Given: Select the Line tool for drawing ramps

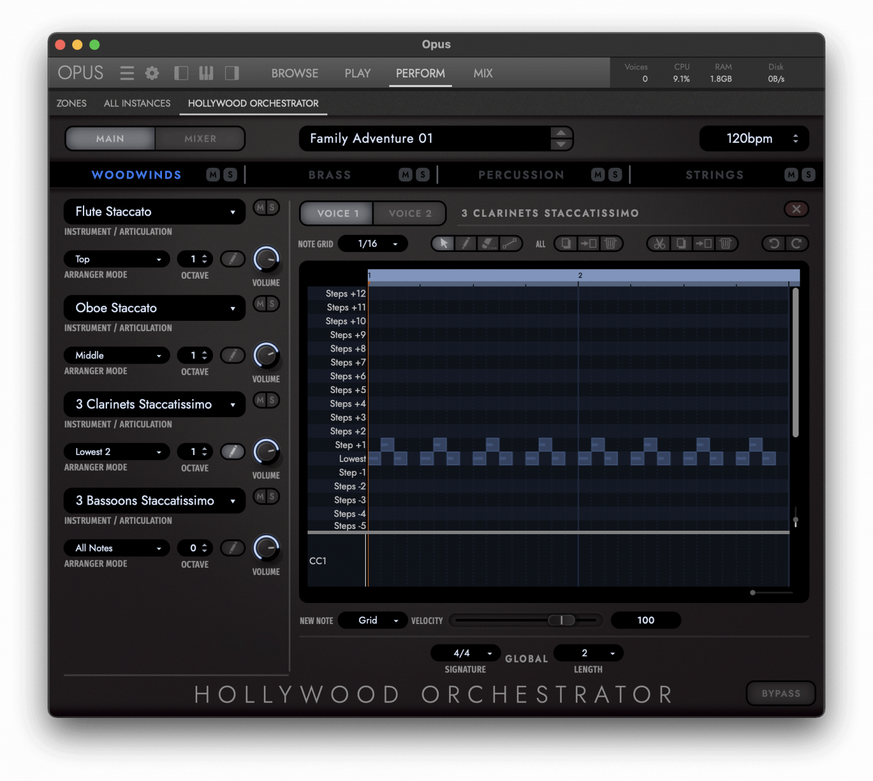Looking at the screenshot, I should tap(510, 243).
